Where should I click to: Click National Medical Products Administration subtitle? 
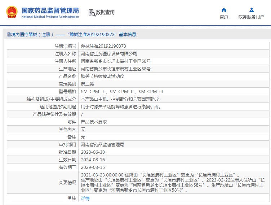coord(50,17)
